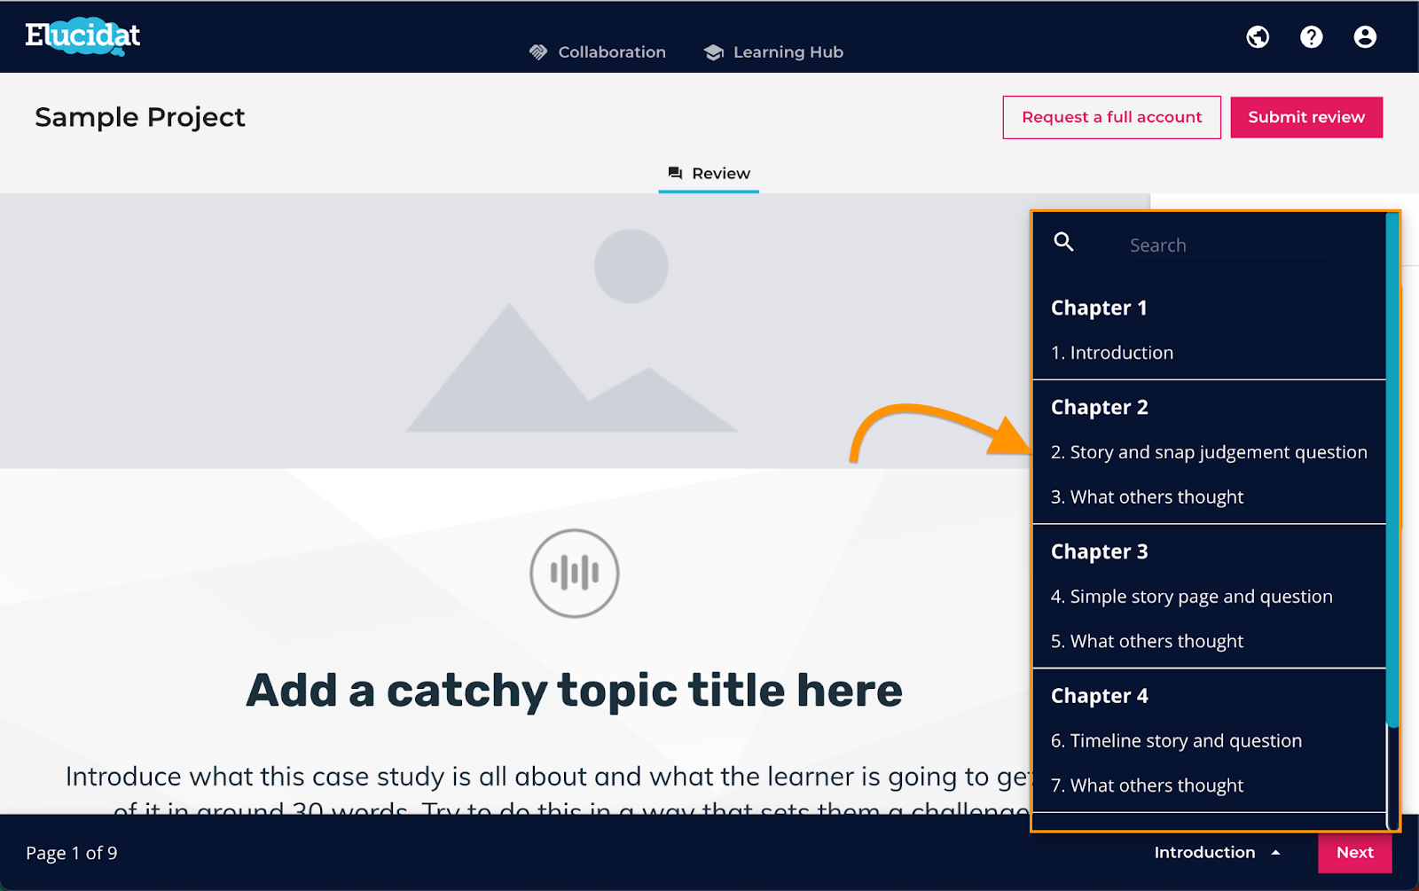Open 6. Timeline story and question

pos(1176,741)
